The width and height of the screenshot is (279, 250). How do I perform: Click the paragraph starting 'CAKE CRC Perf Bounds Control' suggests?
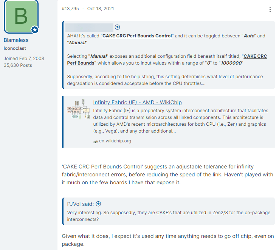pos(167,174)
